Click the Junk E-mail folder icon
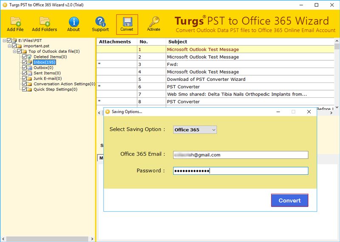 pos(29,79)
